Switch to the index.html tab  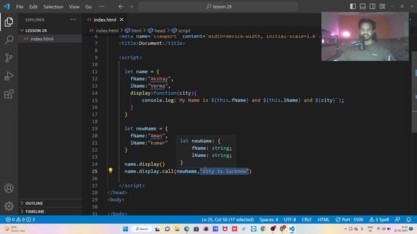pyautogui.click(x=105, y=19)
